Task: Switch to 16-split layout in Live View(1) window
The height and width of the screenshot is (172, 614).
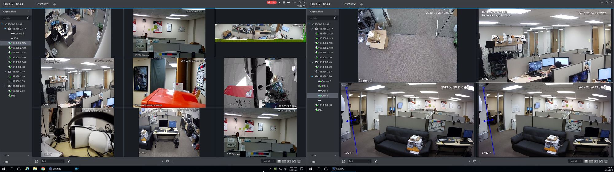Action: click(x=289, y=161)
